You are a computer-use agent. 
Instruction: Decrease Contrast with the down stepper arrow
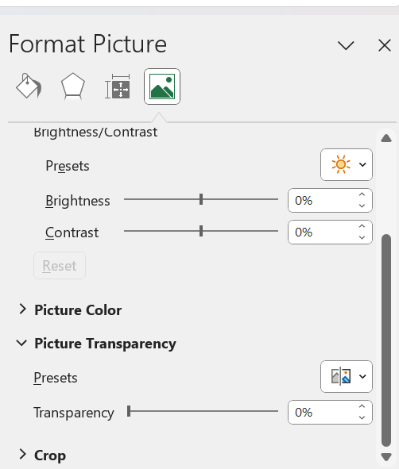coord(362,237)
